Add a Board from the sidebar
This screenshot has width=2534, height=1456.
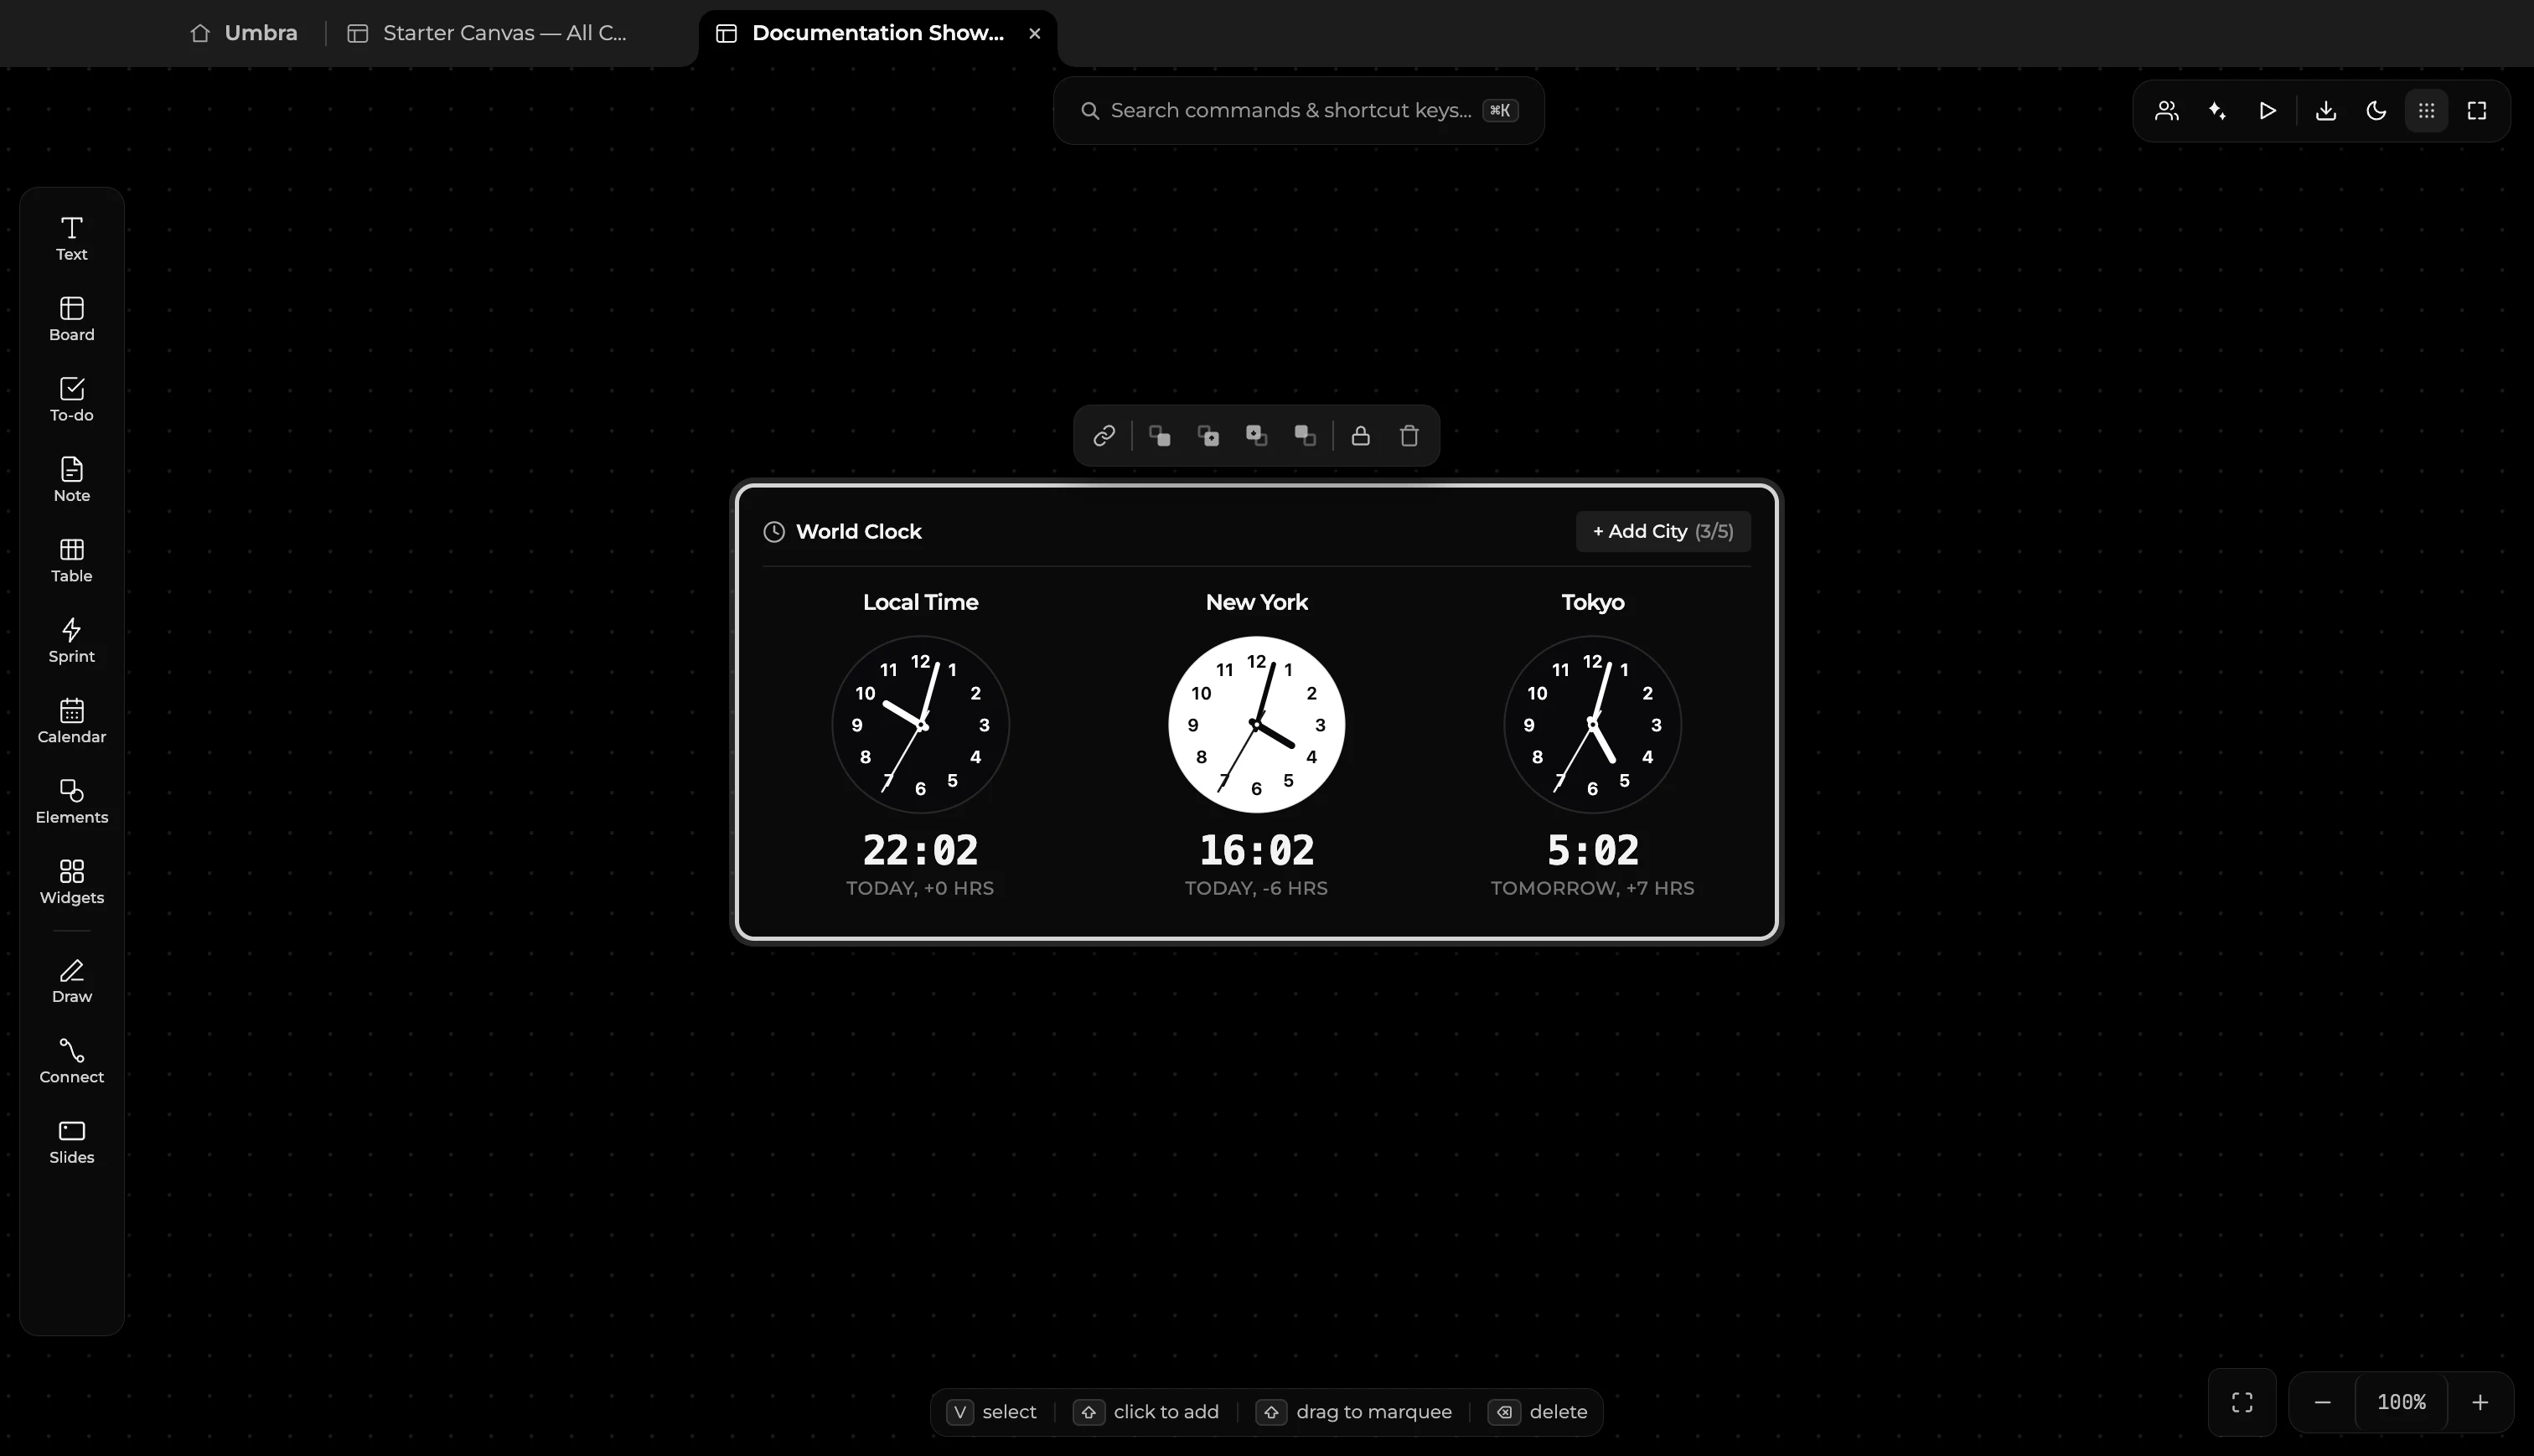tap(71, 319)
